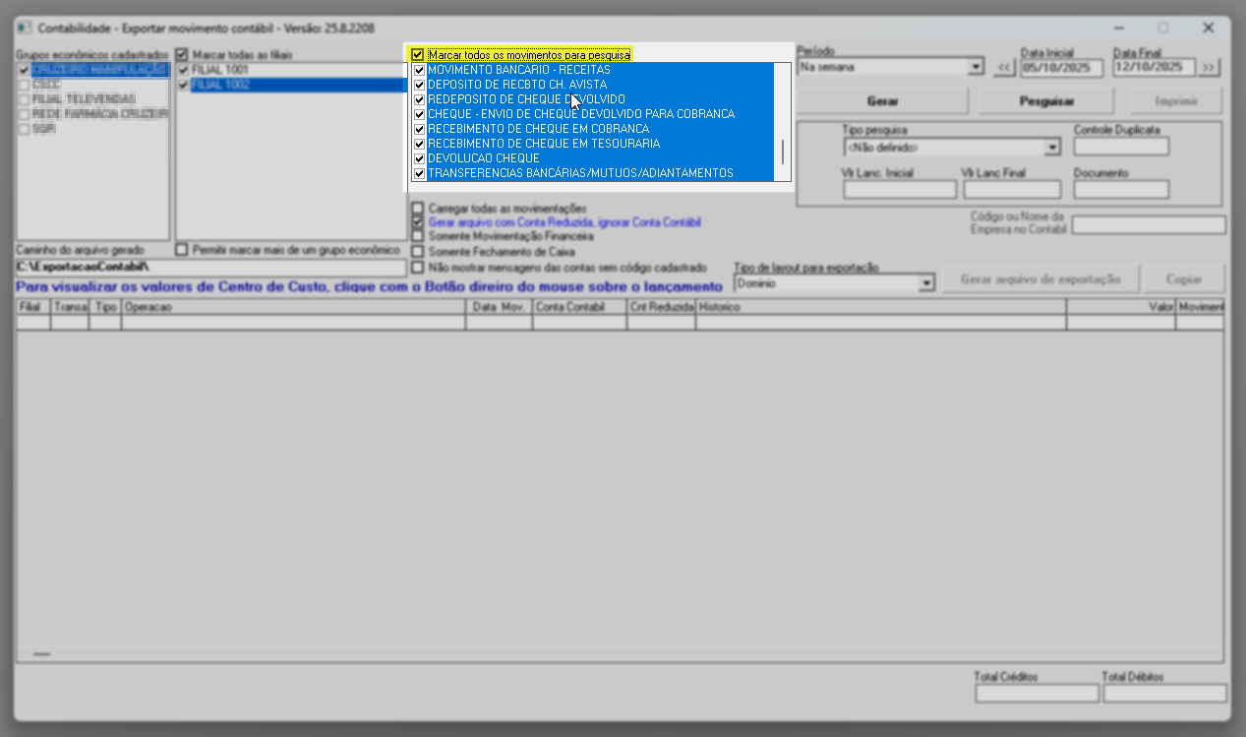Open 'Tipo de layout para exportação' dropdown

tap(925, 283)
